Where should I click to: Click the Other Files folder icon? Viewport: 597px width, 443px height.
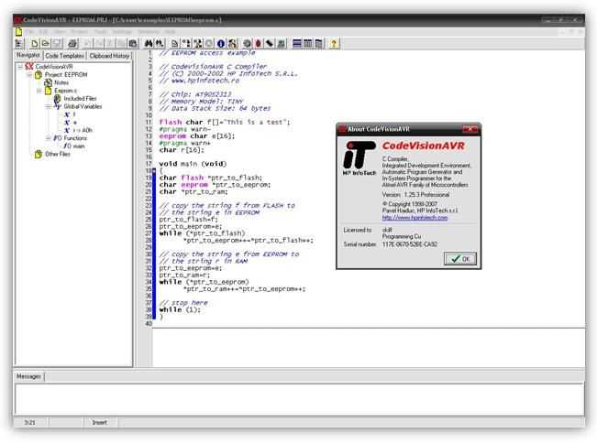(39, 154)
